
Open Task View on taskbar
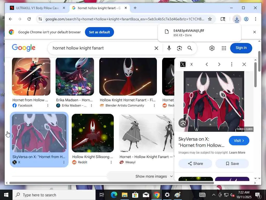[x=102, y=195]
